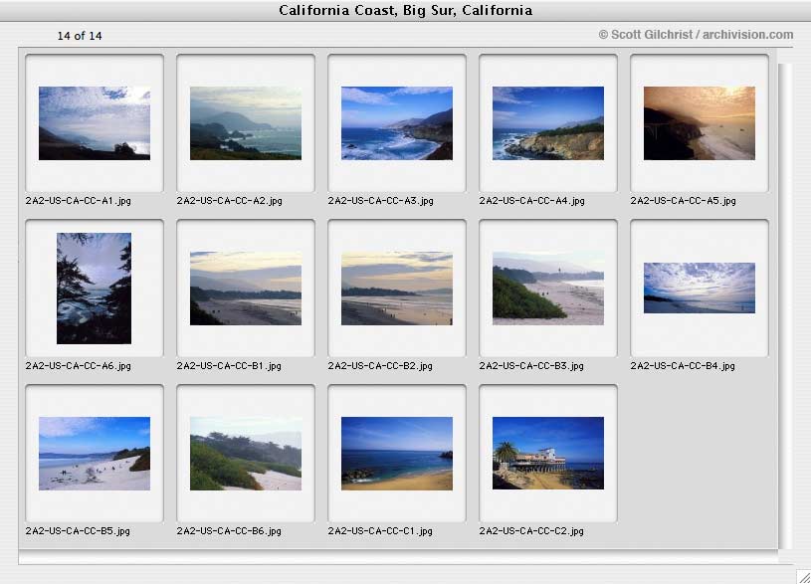The height and width of the screenshot is (584, 811).
Task: Select the 2A2-US-CA-CC-B4.jpg wide sky thumbnail
Action: [700, 288]
